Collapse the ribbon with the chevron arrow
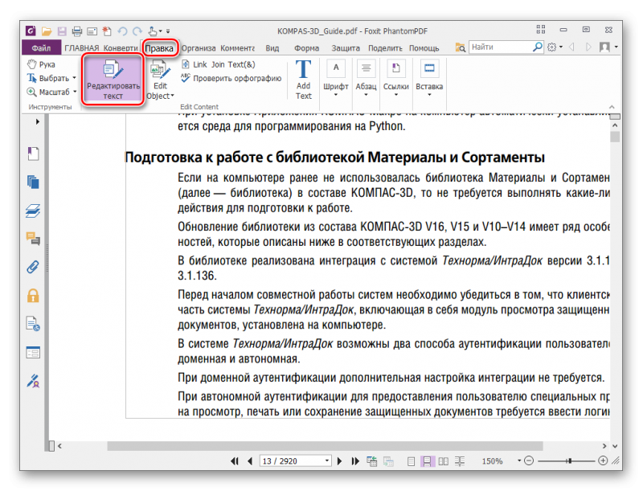This screenshot has width=643, height=491. coord(612,107)
